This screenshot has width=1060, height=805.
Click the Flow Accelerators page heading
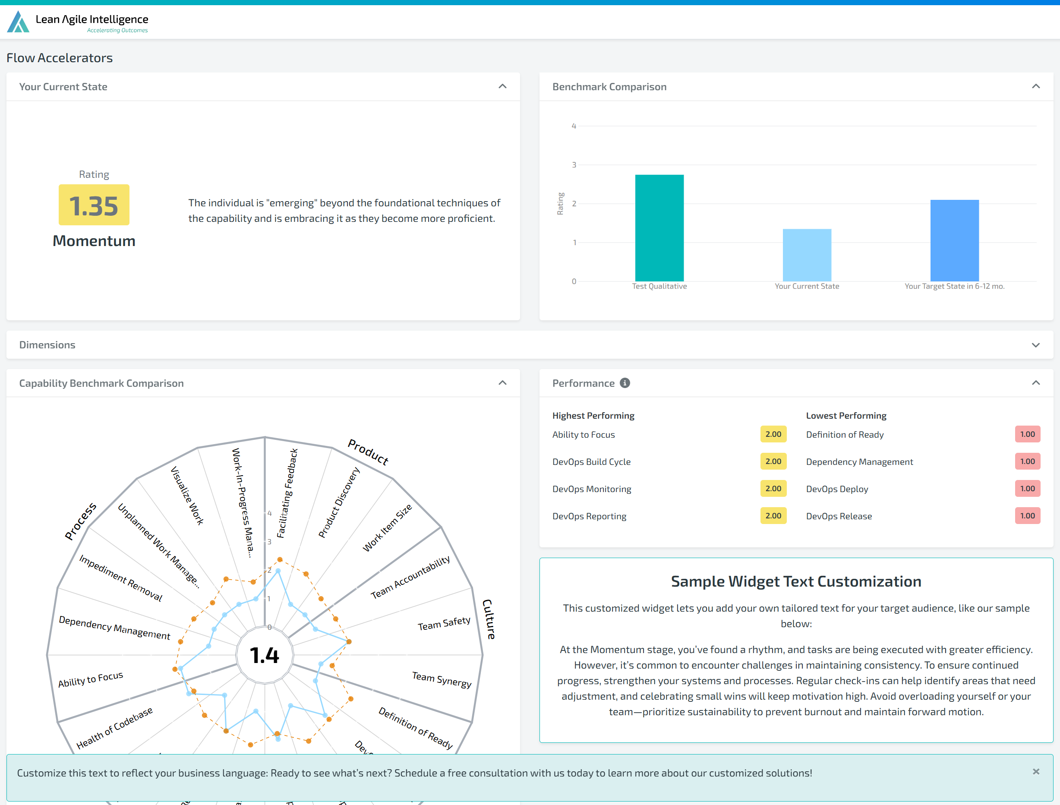coord(60,58)
